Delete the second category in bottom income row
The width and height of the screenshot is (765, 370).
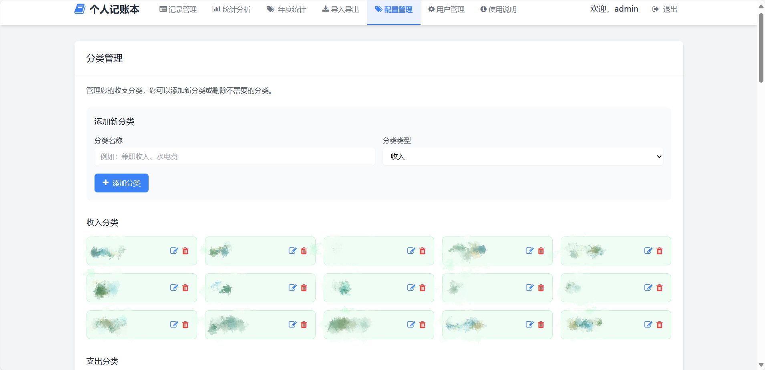pyautogui.click(x=304, y=325)
